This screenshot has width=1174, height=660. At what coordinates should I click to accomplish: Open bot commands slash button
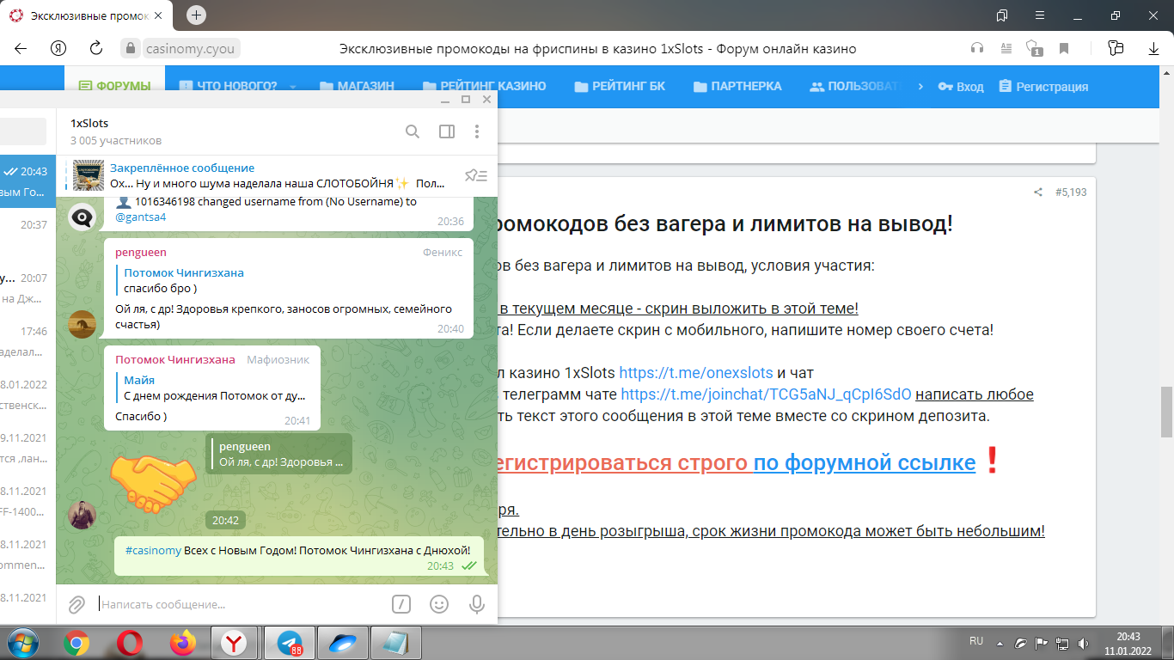pyautogui.click(x=401, y=604)
